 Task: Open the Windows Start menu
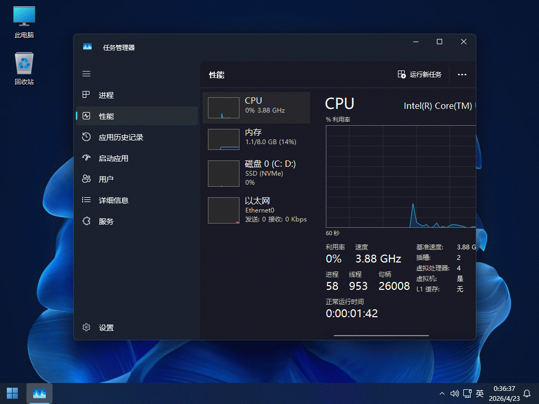point(13,393)
